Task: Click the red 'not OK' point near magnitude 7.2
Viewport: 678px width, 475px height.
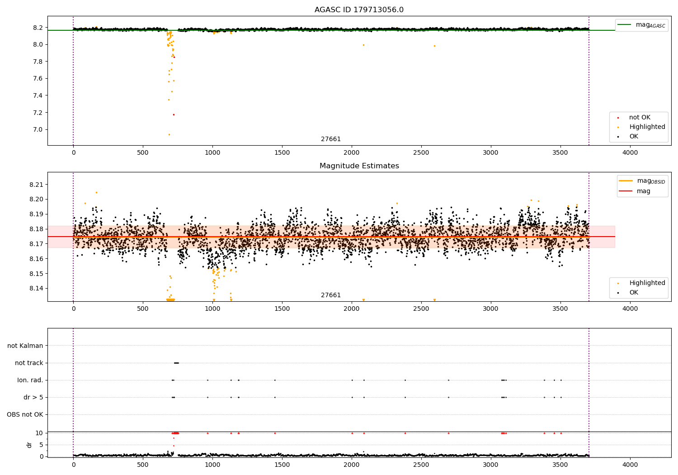Action: (174, 114)
